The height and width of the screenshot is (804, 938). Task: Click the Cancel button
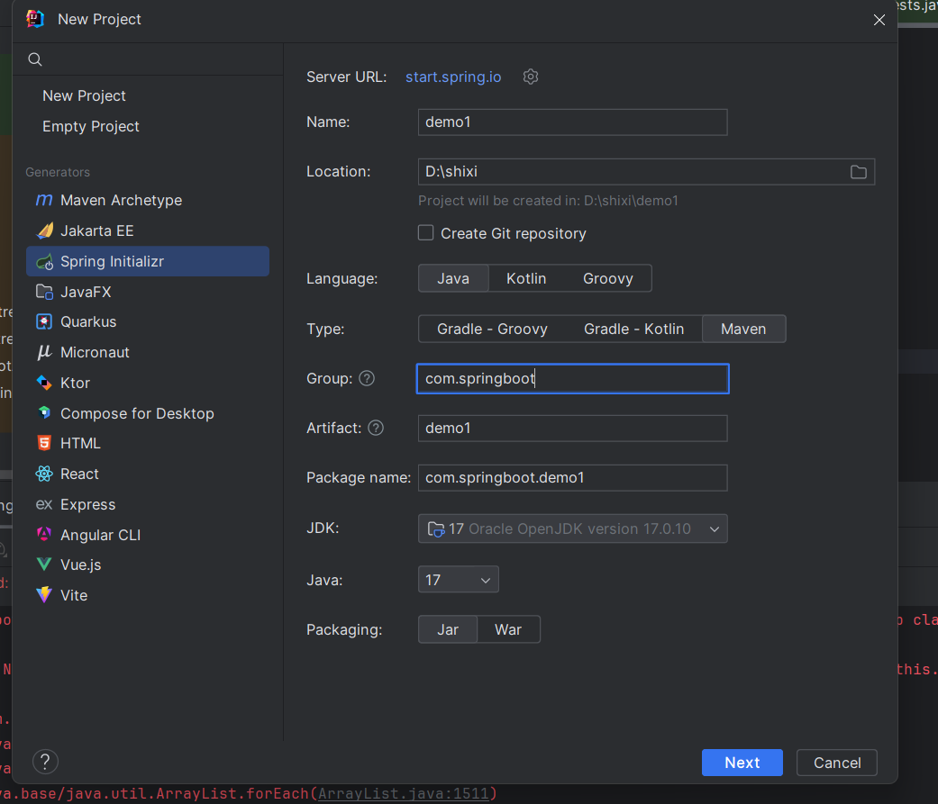point(837,763)
